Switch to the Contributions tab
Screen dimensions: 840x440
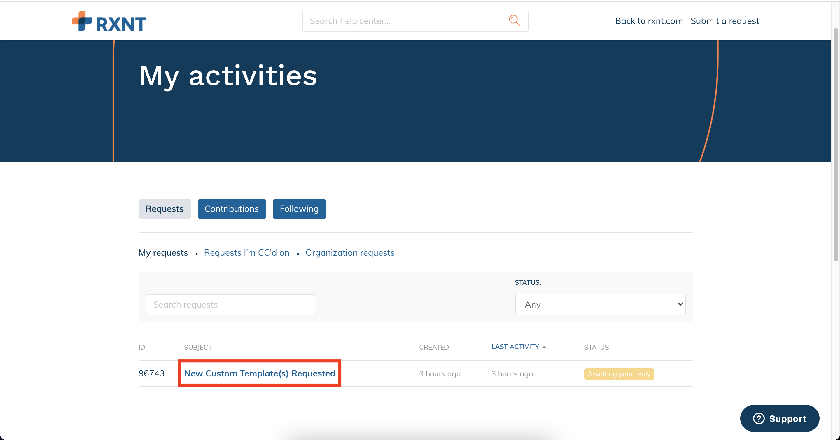point(232,209)
